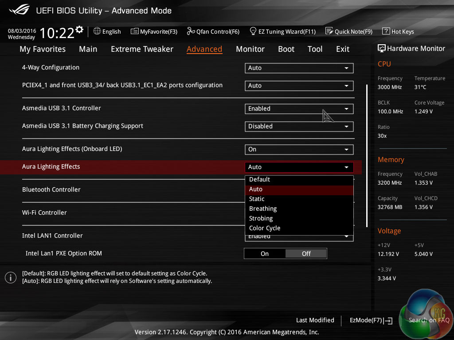Image resolution: width=454 pixels, height=340 pixels.
Task: Click the Aura Lighting Effects label
Action: [51, 166]
